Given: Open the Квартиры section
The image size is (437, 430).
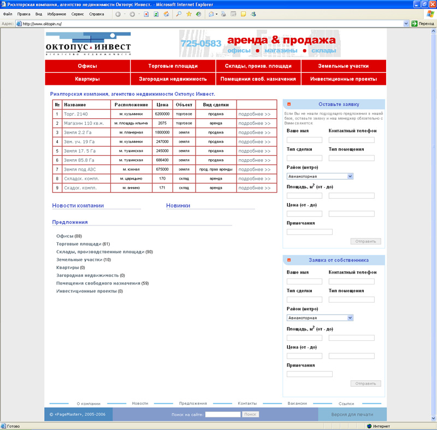Looking at the screenshot, I should 87,79.
